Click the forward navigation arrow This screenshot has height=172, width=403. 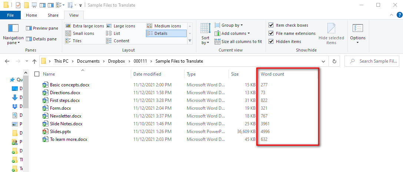tap(18, 61)
